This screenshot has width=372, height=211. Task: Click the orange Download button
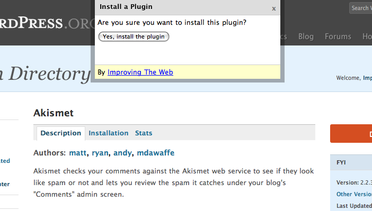351,134
